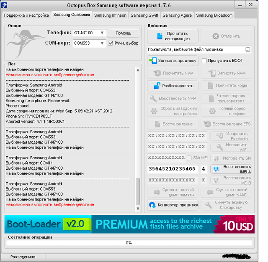Switch to the Samsung Infineon tab

click(x=111, y=15)
